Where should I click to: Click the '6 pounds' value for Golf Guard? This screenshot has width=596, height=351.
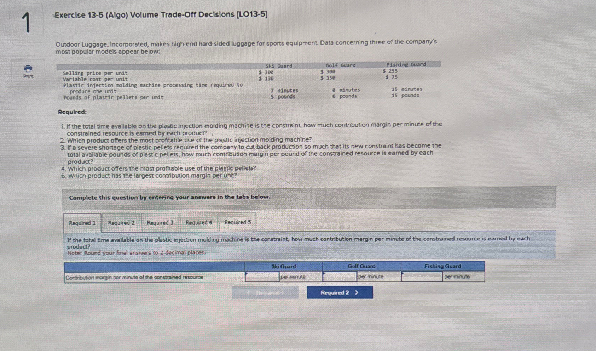pos(345,96)
